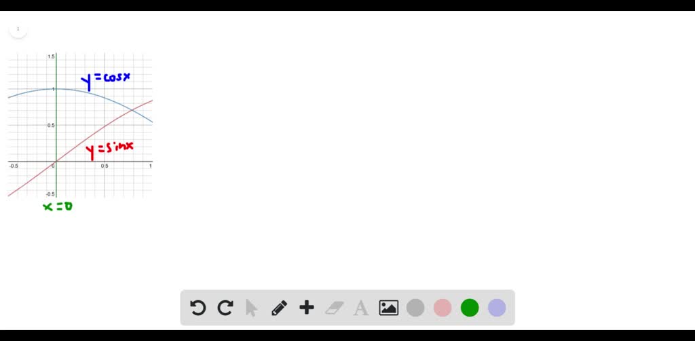Click the green x = 0 annotation
The height and width of the screenshot is (341, 695).
(x=58, y=207)
